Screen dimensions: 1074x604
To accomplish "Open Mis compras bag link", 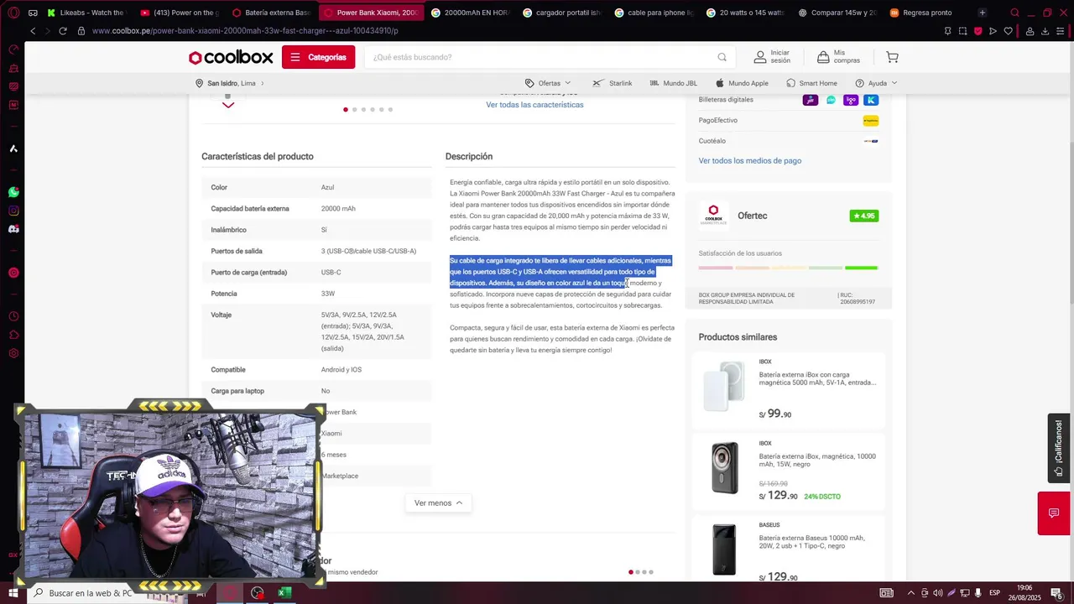I will coord(838,57).
